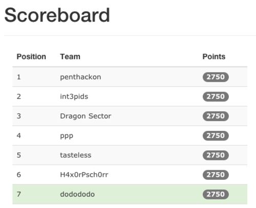Viewport: 256px width, 208px height.
Task: Select team int3pids
Action: point(74,97)
